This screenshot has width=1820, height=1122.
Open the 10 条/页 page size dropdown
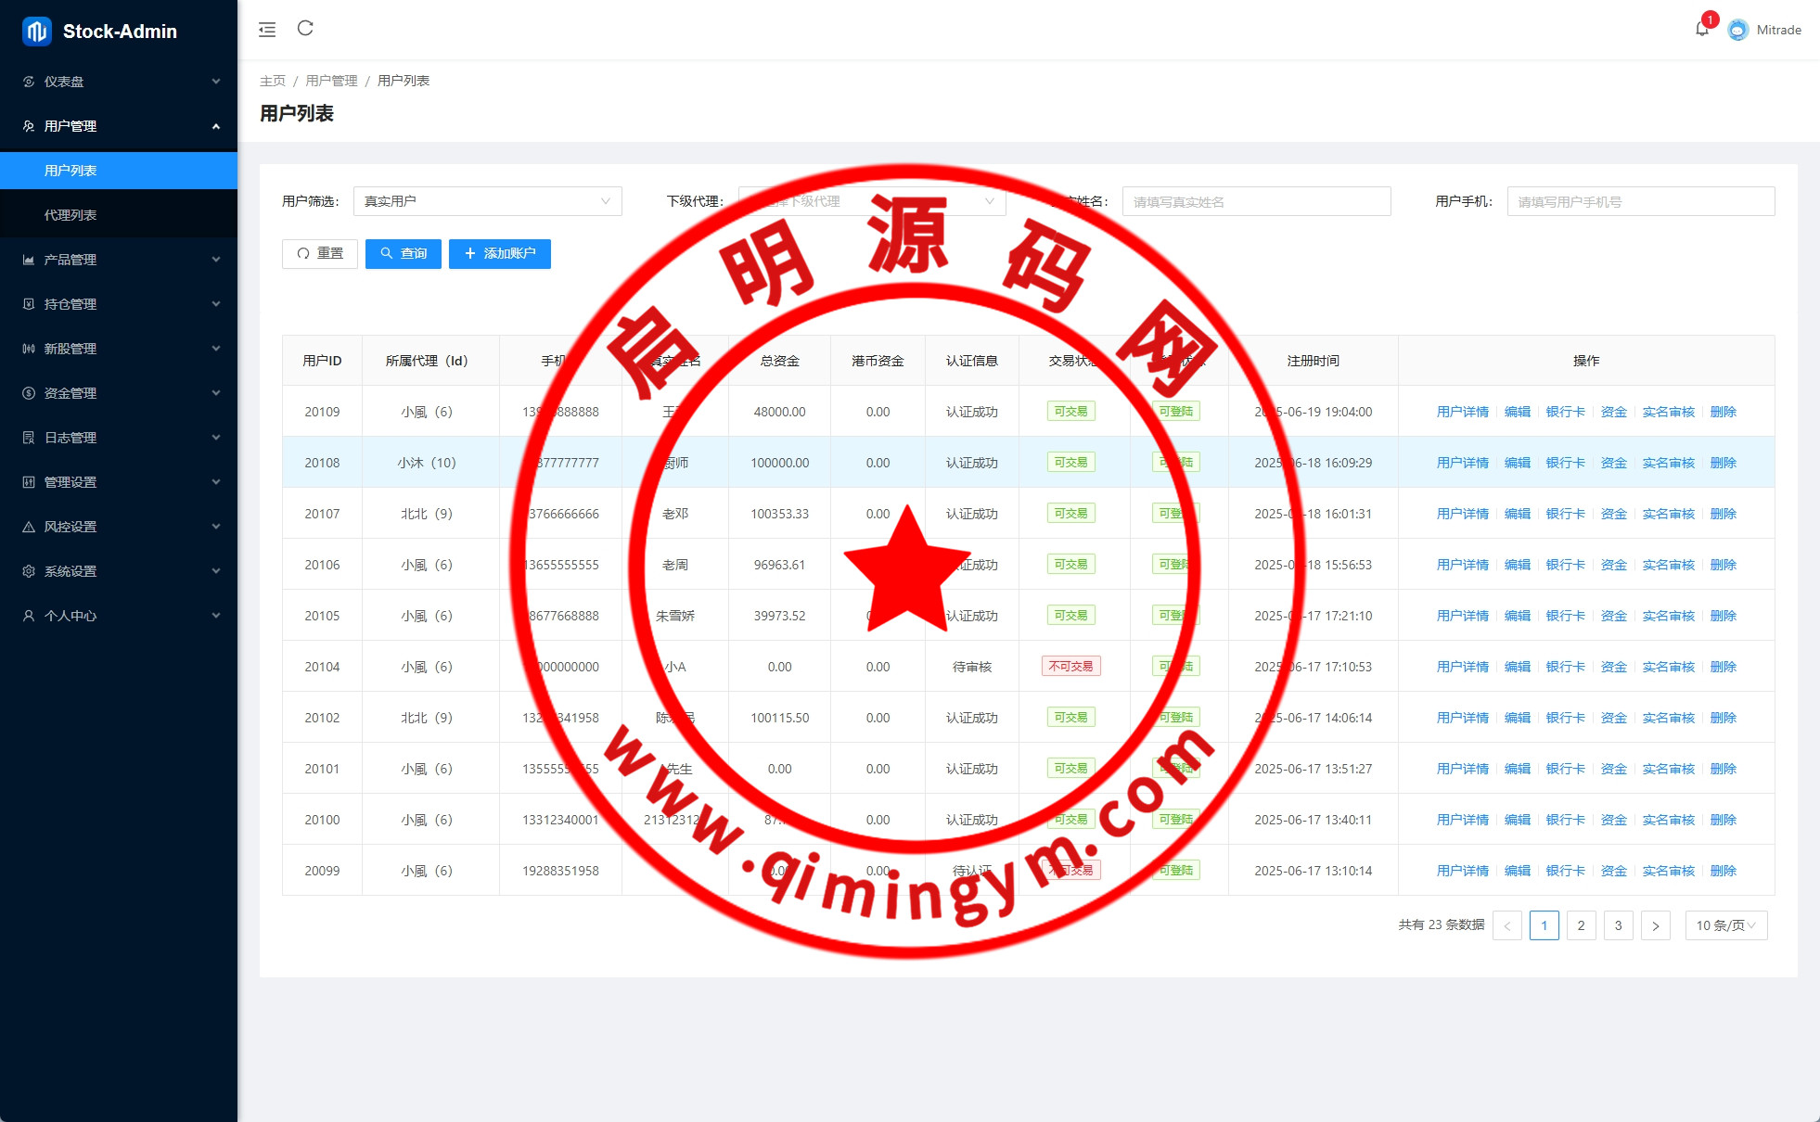click(x=1725, y=925)
